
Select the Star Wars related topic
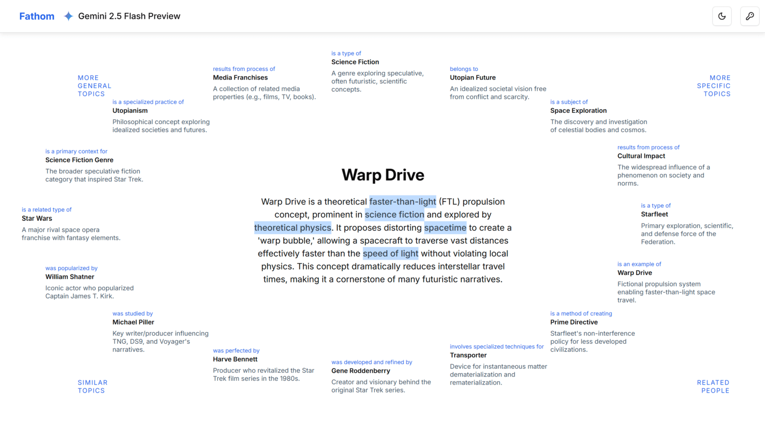[37, 219]
